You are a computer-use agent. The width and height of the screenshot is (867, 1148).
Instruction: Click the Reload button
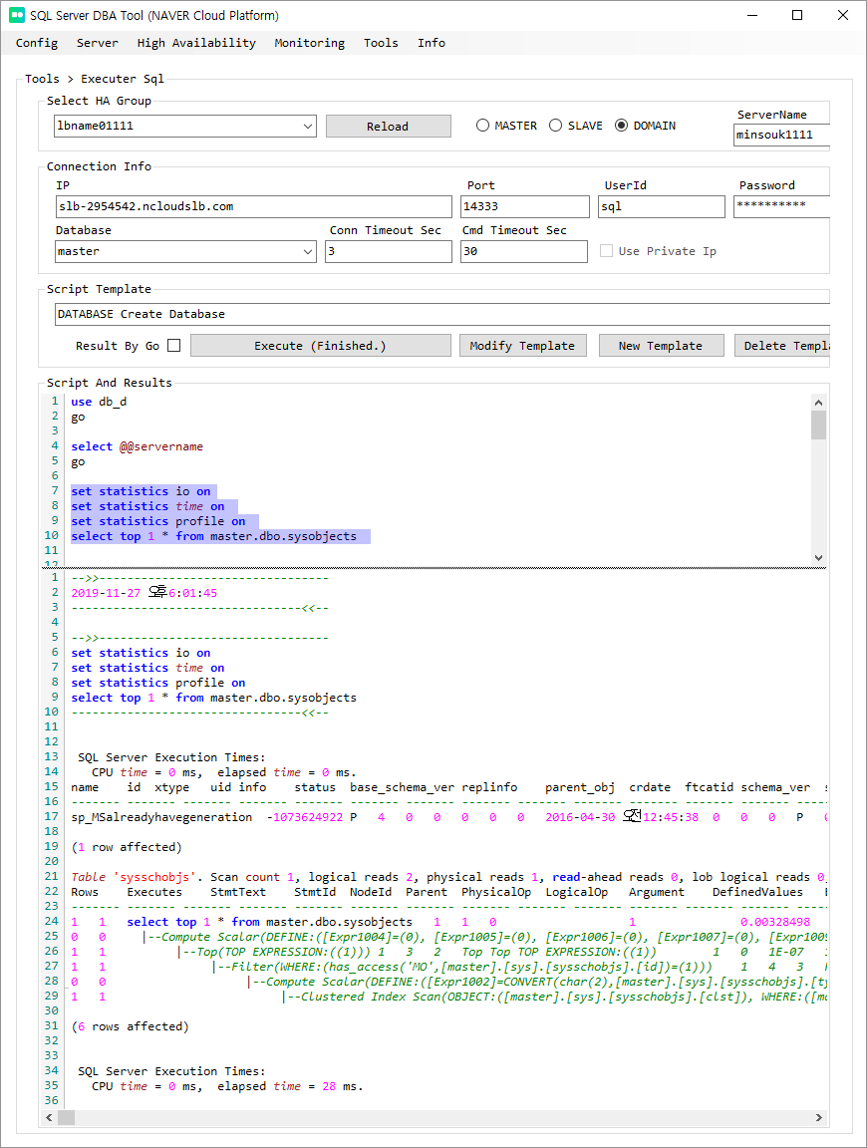[388, 126]
